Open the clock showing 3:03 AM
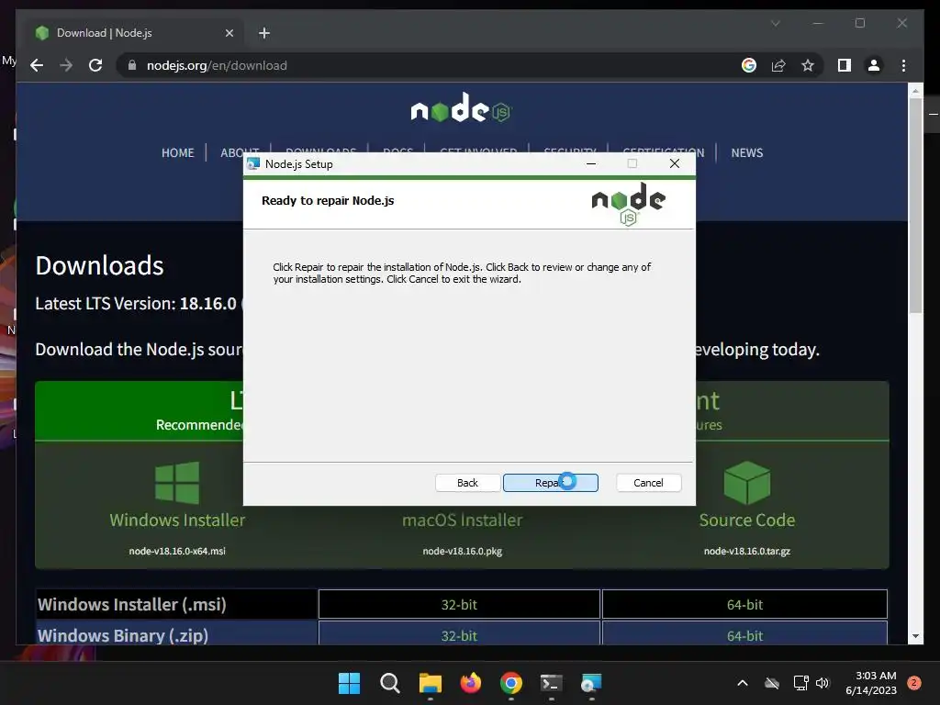Screen dimensions: 940x705 tap(871, 683)
